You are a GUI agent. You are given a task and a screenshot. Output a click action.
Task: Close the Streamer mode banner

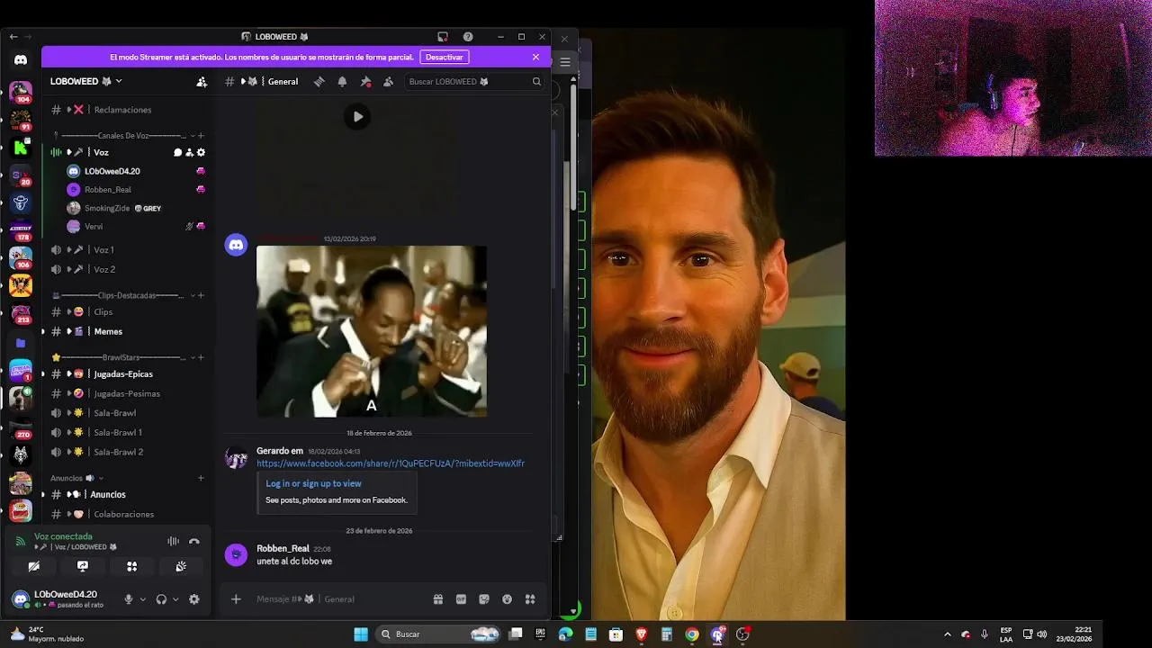pos(535,57)
